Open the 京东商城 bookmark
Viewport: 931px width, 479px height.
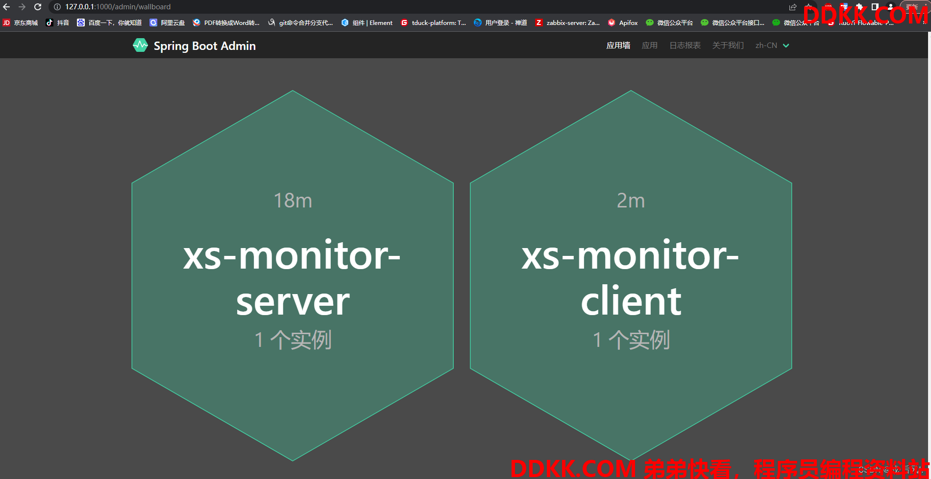(x=21, y=23)
